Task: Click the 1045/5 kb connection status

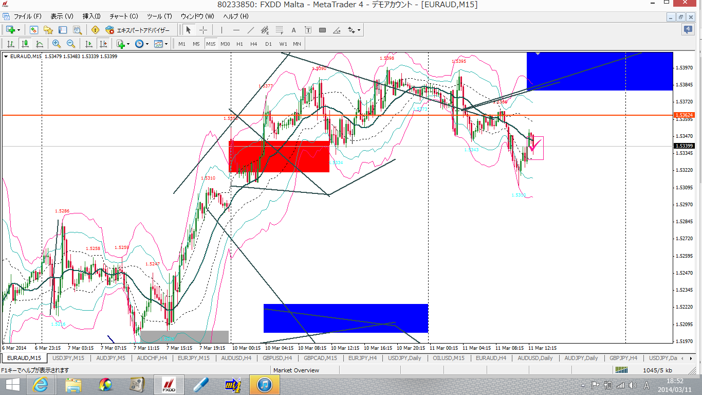Action: 657,370
